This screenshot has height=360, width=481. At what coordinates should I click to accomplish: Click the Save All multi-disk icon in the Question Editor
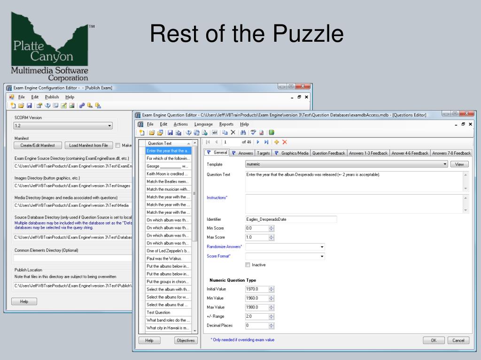click(x=178, y=133)
